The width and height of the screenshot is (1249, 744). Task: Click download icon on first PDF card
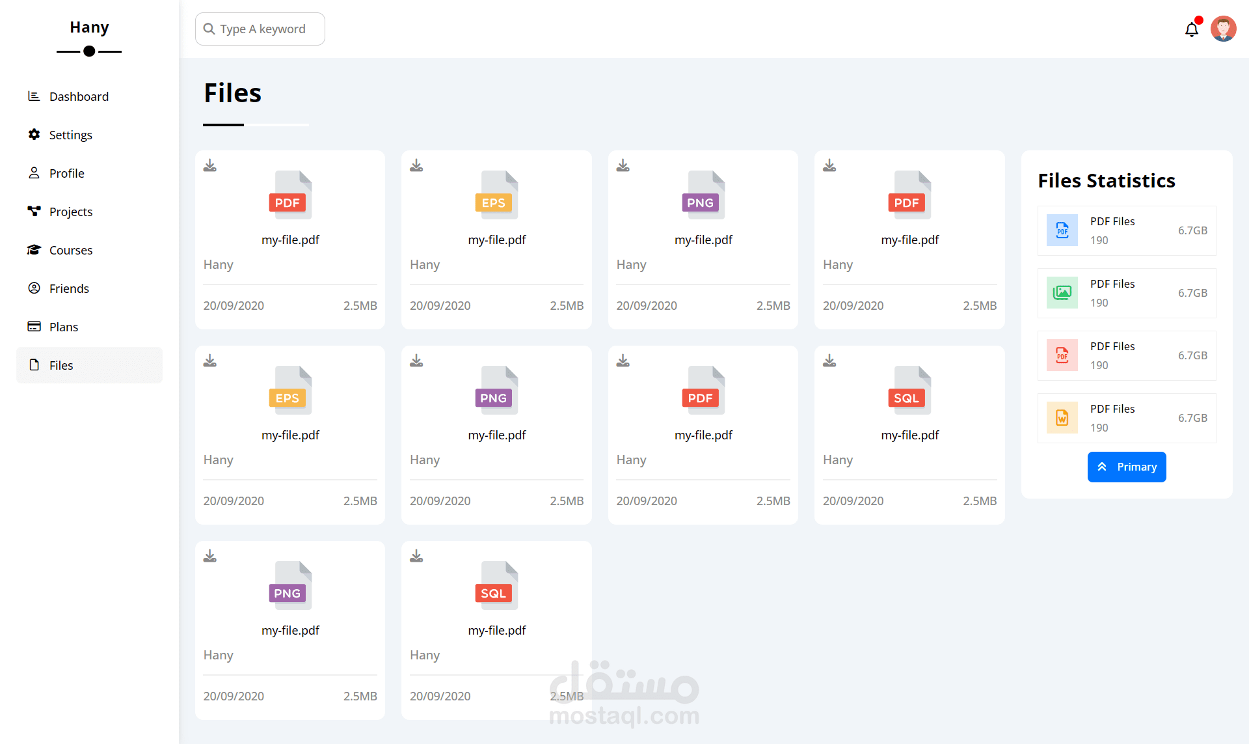click(209, 165)
